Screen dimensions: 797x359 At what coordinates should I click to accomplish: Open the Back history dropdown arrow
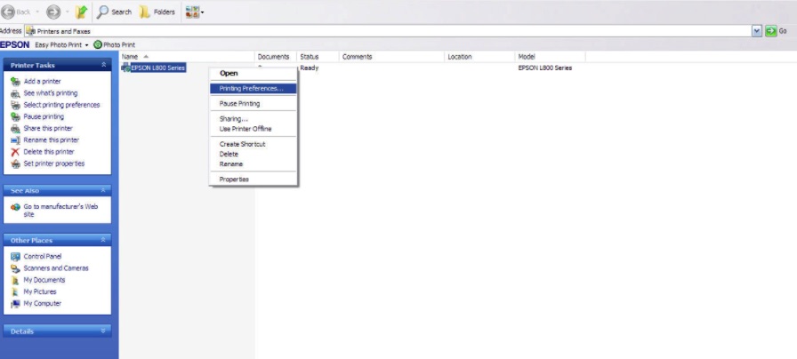[37, 12]
